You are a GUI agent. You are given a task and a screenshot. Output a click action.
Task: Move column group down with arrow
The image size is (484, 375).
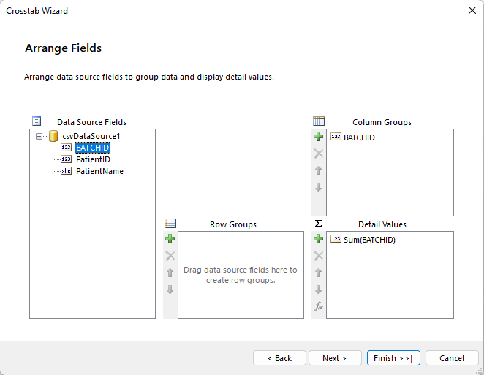pos(318,187)
